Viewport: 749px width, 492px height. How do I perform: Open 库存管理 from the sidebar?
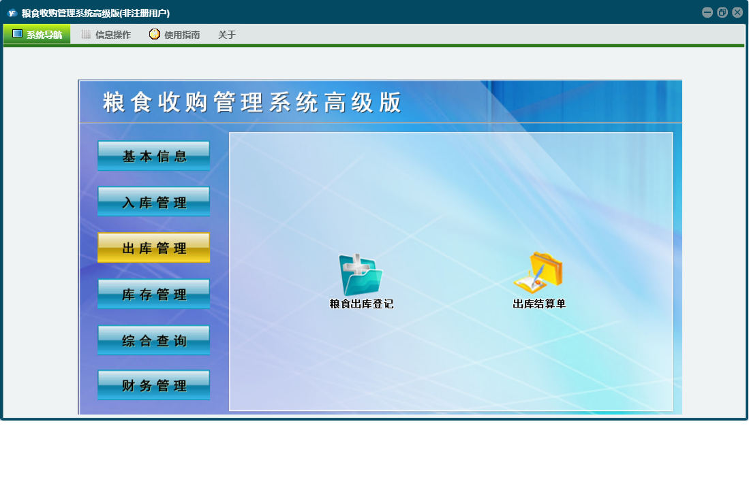[154, 295]
